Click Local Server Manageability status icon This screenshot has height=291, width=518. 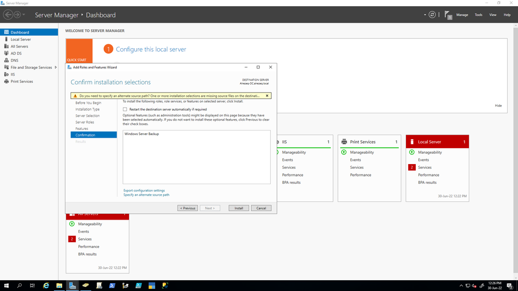[412, 152]
